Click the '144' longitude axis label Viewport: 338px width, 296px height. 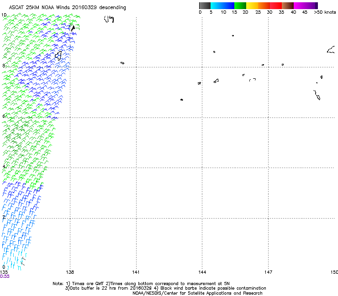(202, 272)
